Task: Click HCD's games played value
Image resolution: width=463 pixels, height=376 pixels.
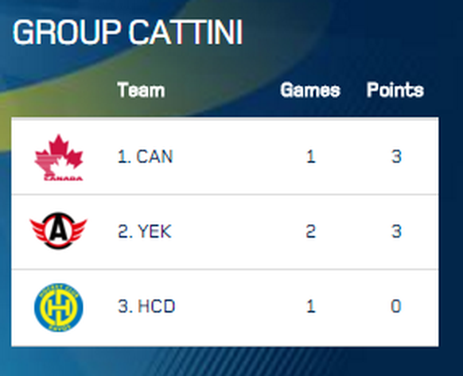Action: tap(310, 306)
